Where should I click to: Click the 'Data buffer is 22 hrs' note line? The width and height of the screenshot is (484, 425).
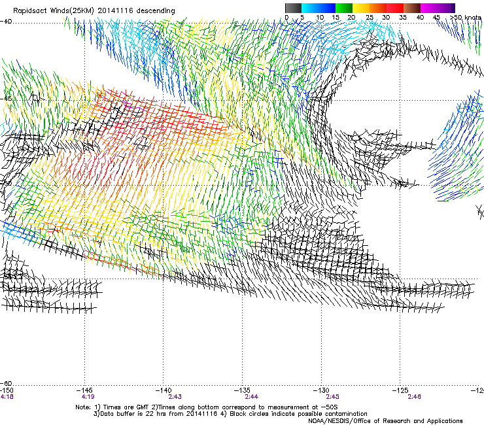[230, 414]
